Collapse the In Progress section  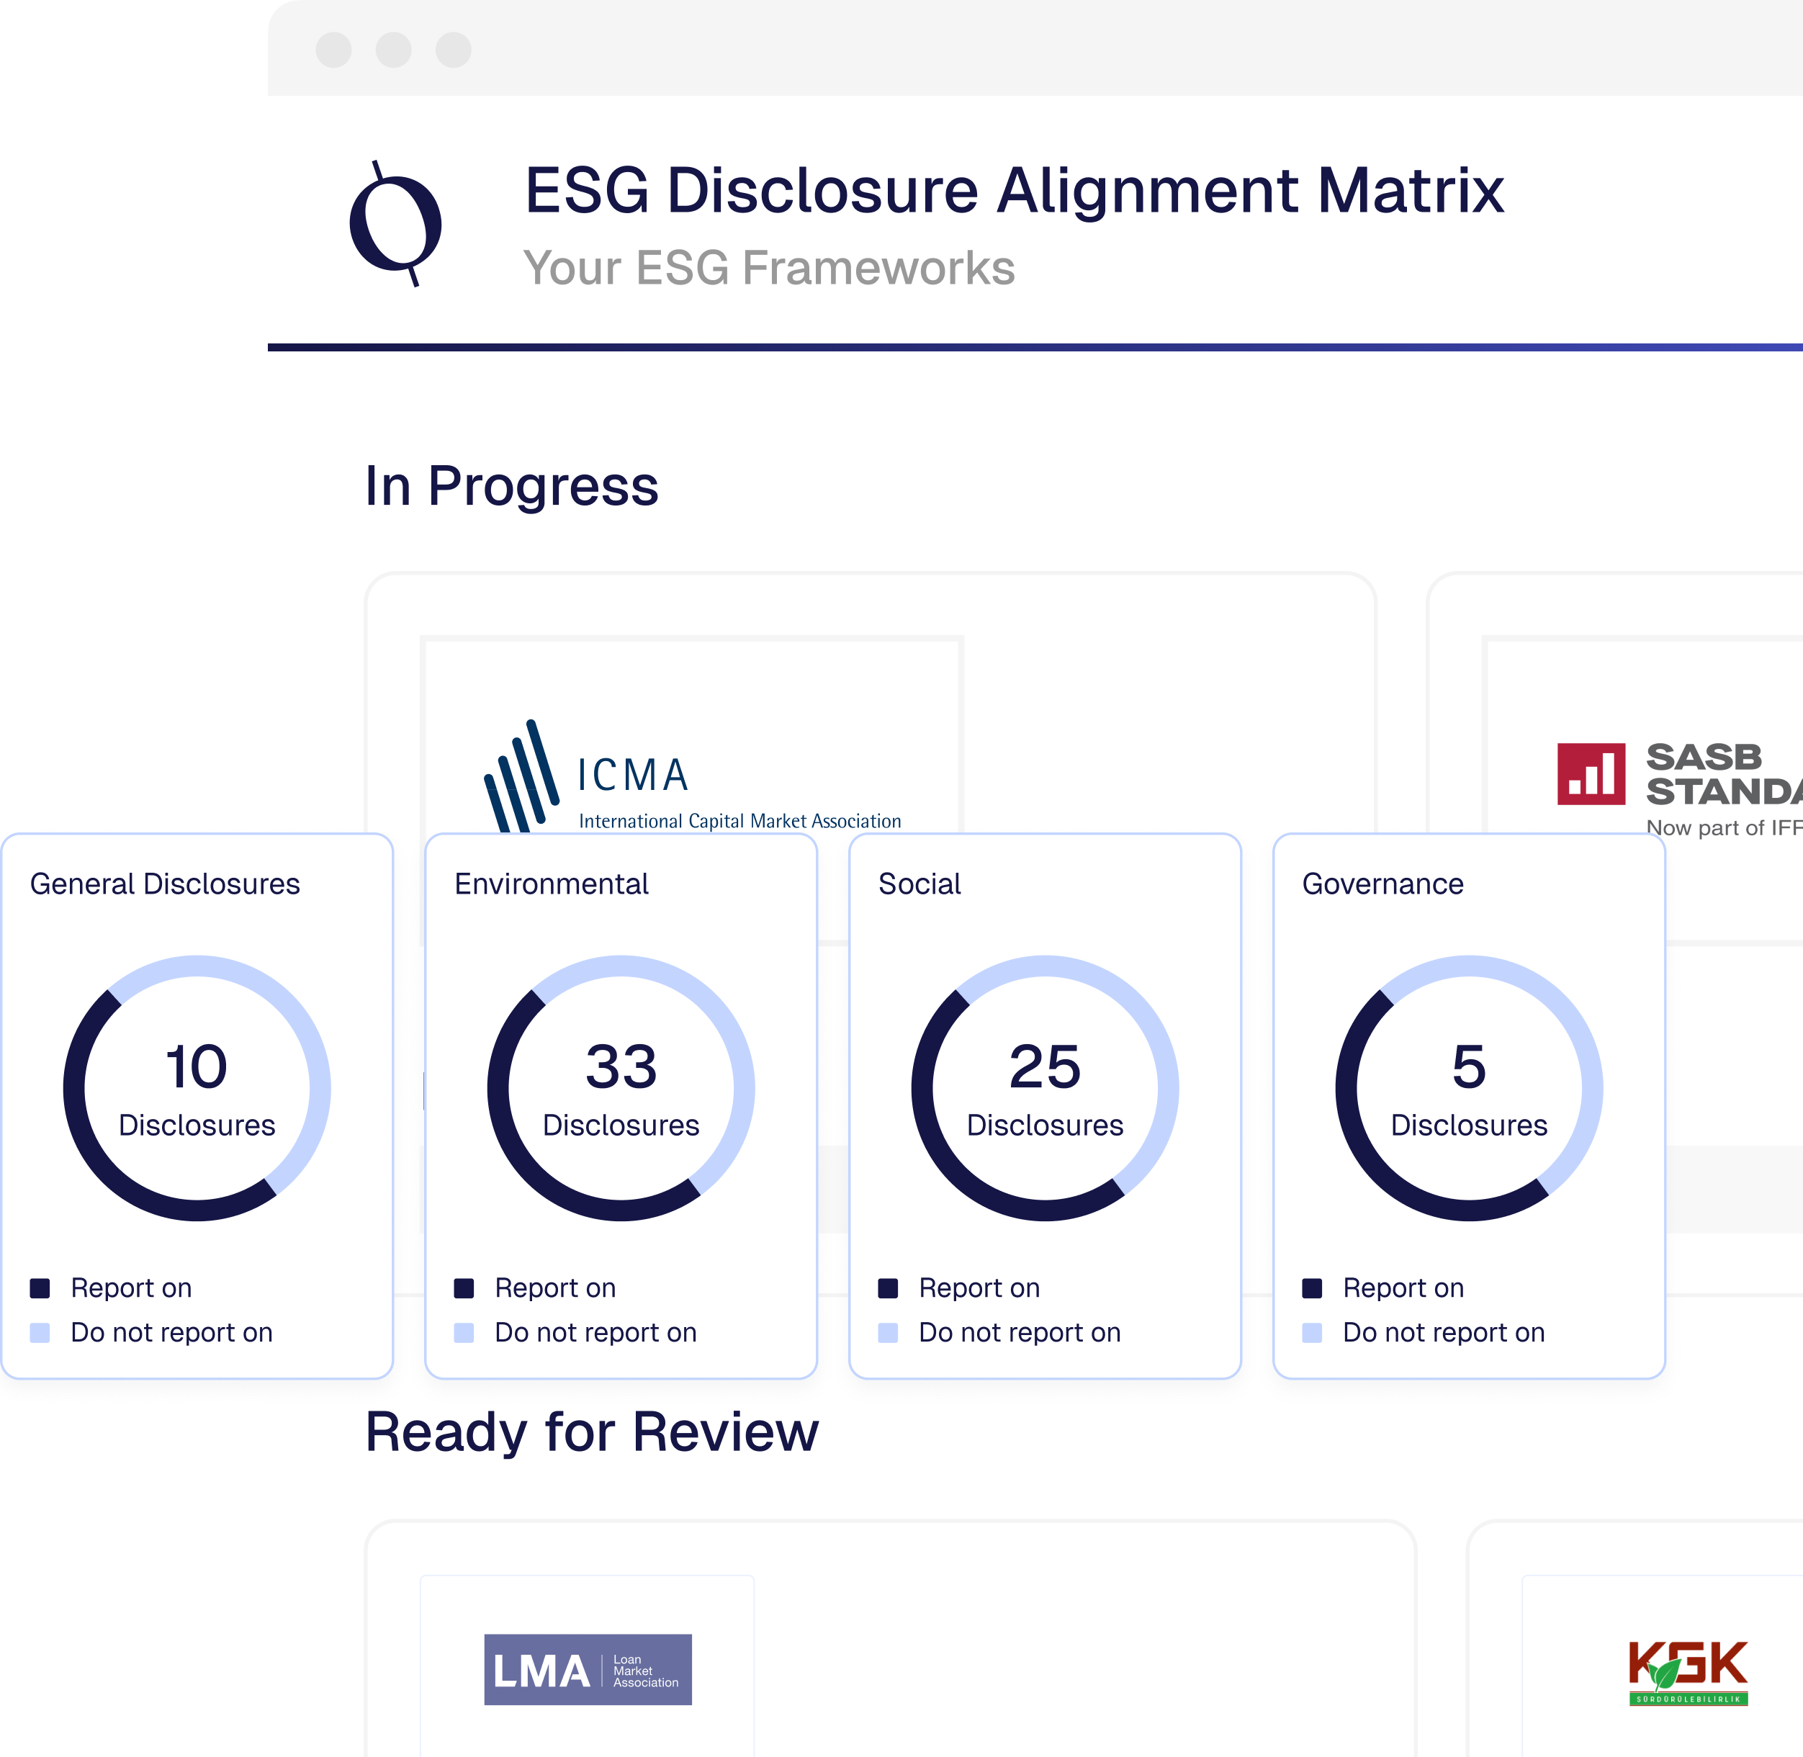click(x=513, y=486)
